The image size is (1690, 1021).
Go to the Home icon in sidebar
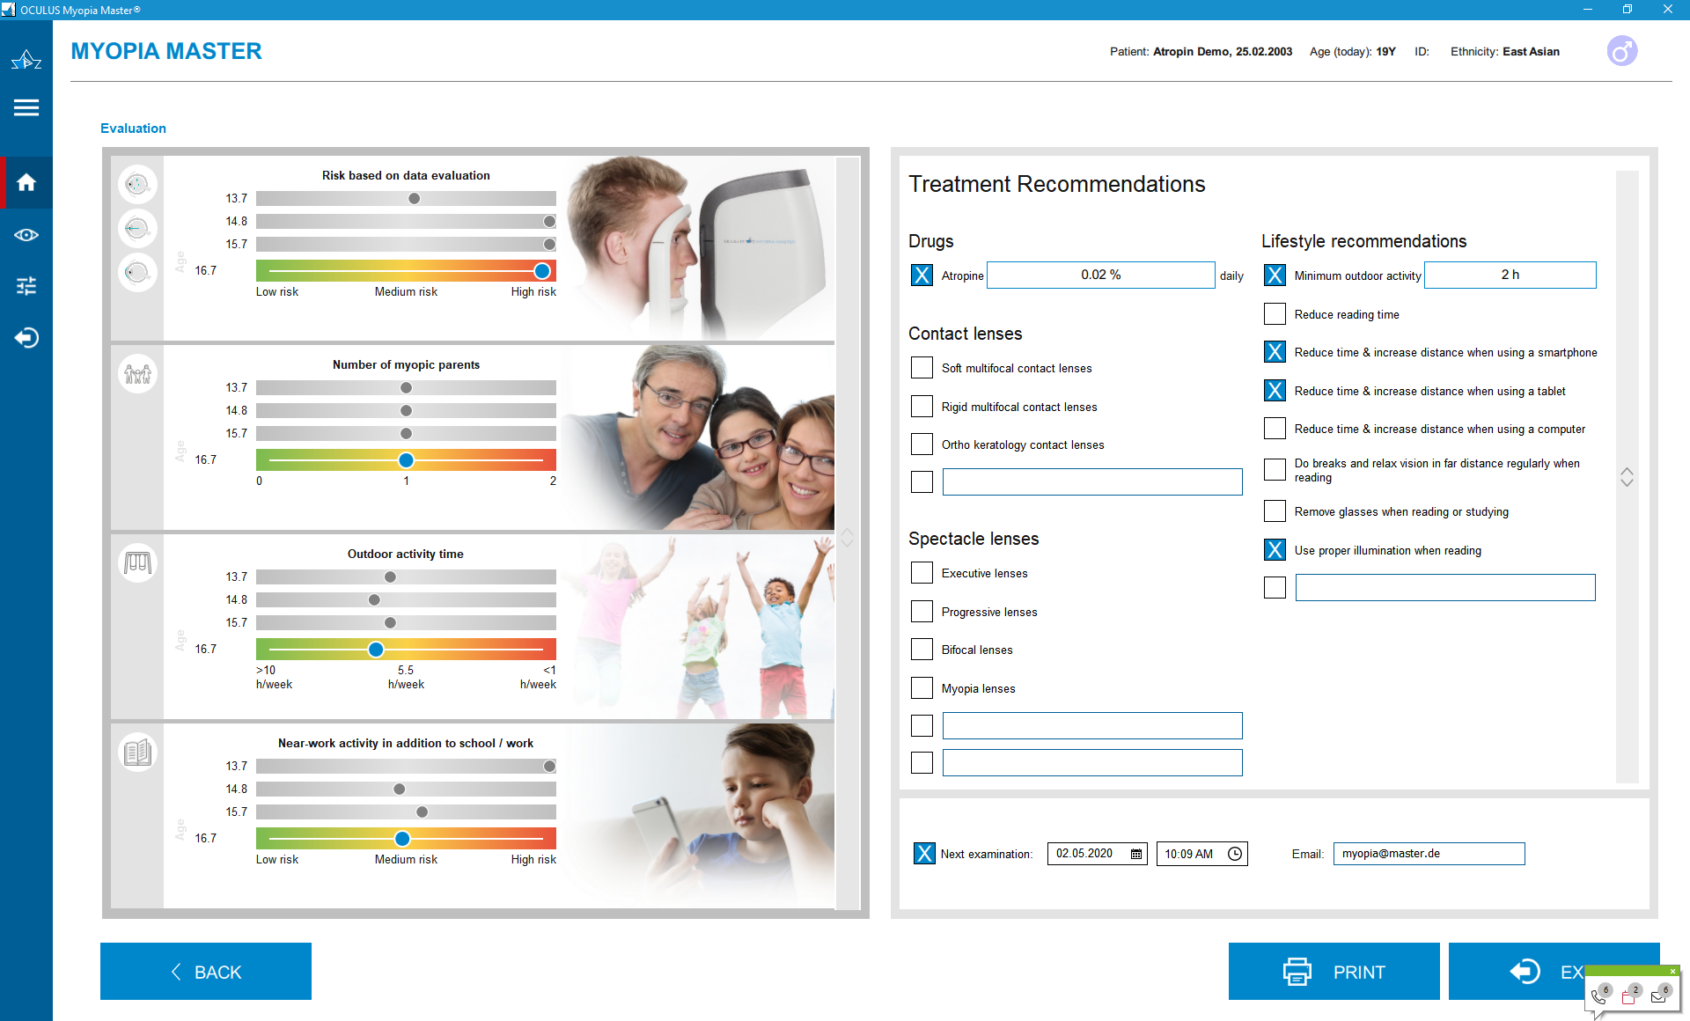point(26,182)
